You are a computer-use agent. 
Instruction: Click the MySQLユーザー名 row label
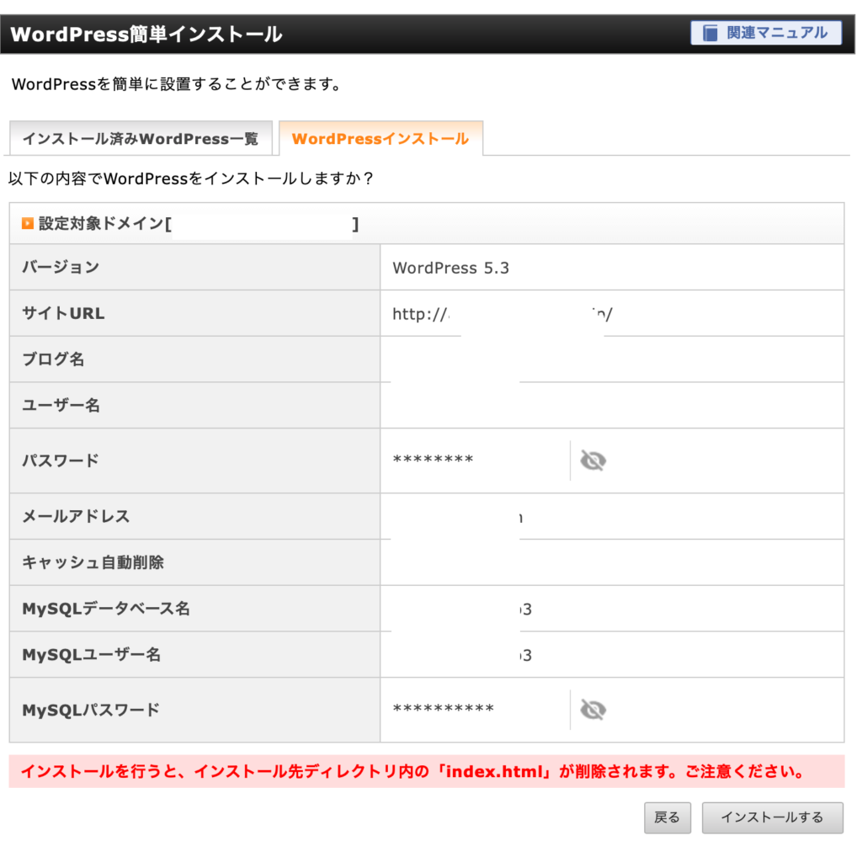tap(91, 655)
